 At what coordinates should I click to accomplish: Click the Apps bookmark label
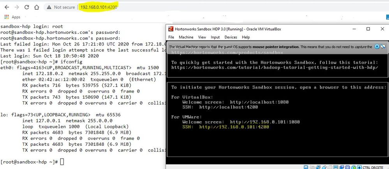coord(16,17)
